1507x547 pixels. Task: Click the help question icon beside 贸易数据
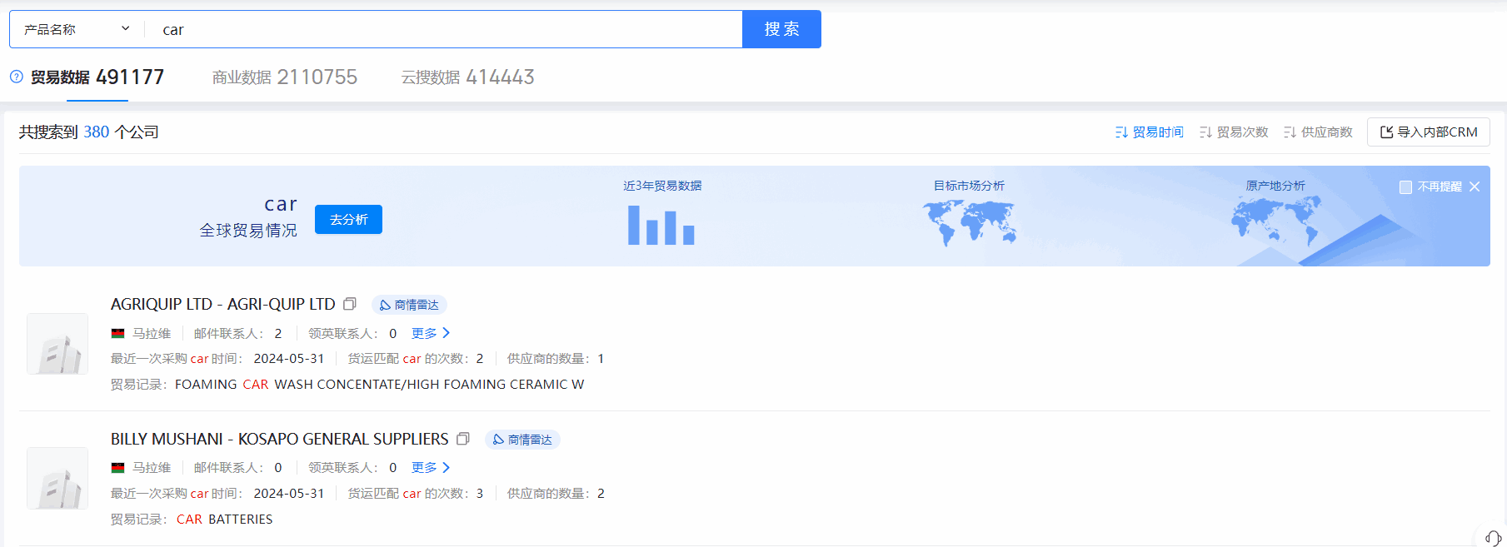(x=17, y=77)
